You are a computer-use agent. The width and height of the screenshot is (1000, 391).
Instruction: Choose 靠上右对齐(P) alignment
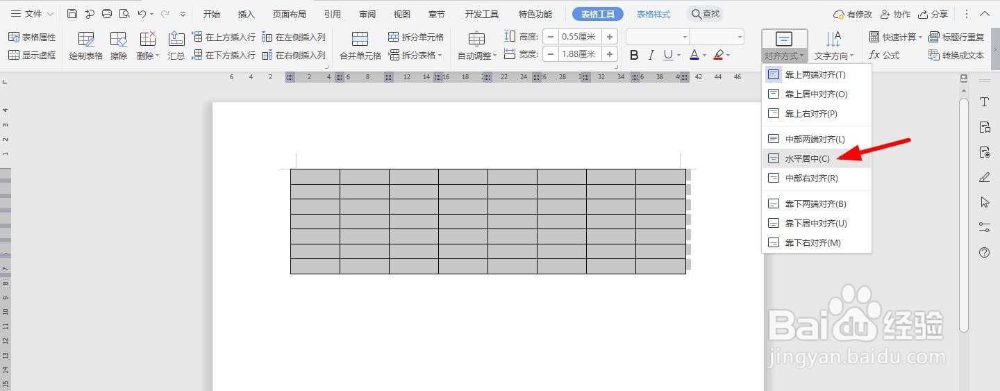[x=816, y=113]
